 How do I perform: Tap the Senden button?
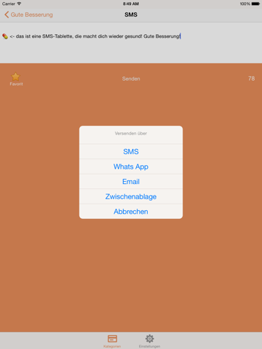[x=131, y=79]
